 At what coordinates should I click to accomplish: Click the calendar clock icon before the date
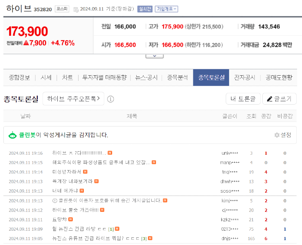click(76, 9)
